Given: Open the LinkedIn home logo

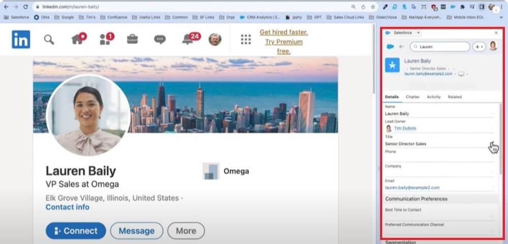Looking at the screenshot, I should 21,40.
